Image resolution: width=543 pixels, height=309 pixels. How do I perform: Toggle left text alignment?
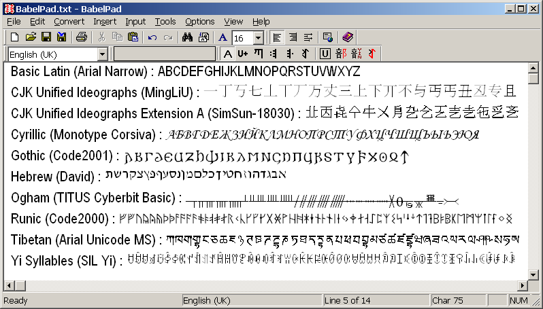point(277,37)
